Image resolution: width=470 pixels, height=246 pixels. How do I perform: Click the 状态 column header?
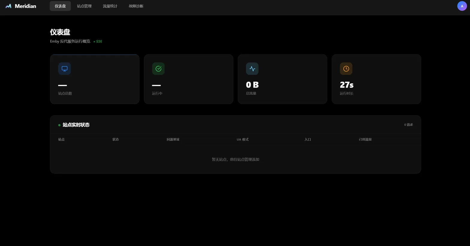(x=116, y=139)
